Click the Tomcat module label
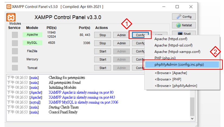 [x=32, y=68]
